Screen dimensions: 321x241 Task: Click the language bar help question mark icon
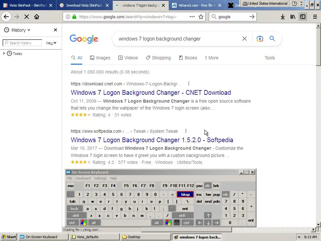coord(294,3)
